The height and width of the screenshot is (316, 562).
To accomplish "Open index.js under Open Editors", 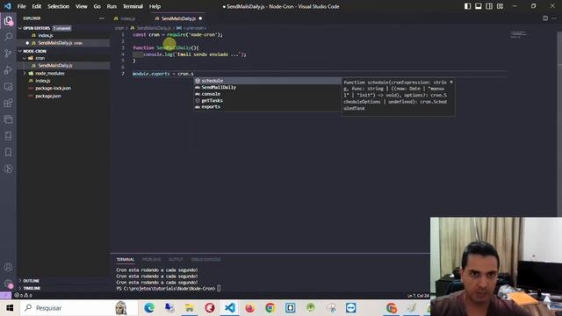I will [46, 35].
